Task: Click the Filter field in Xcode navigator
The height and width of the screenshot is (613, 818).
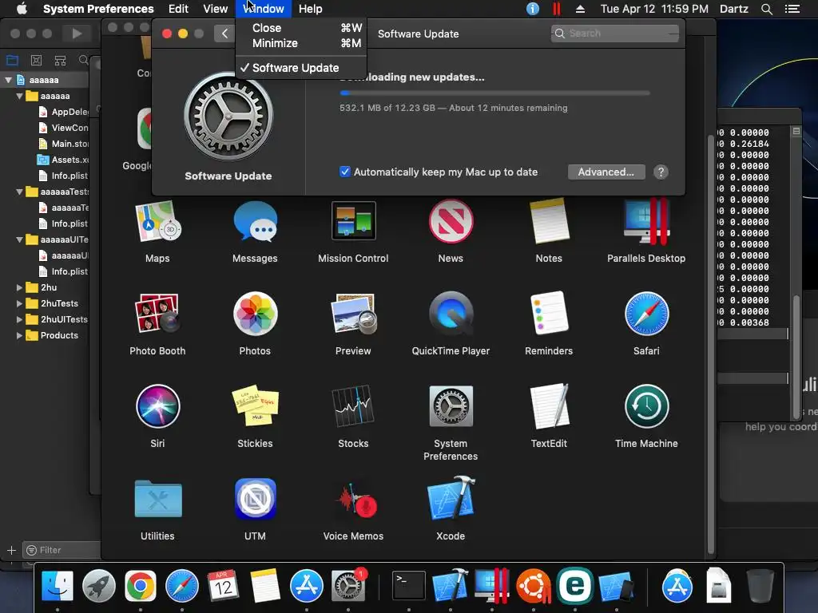Action: (x=62, y=550)
